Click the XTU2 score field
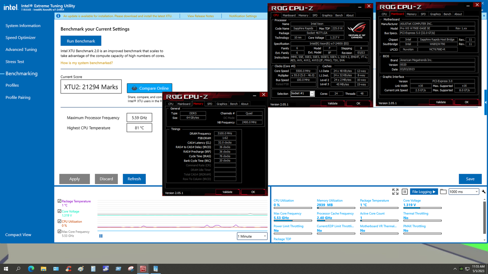The height and width of the screenshot is (274, 488). [91, 87]
